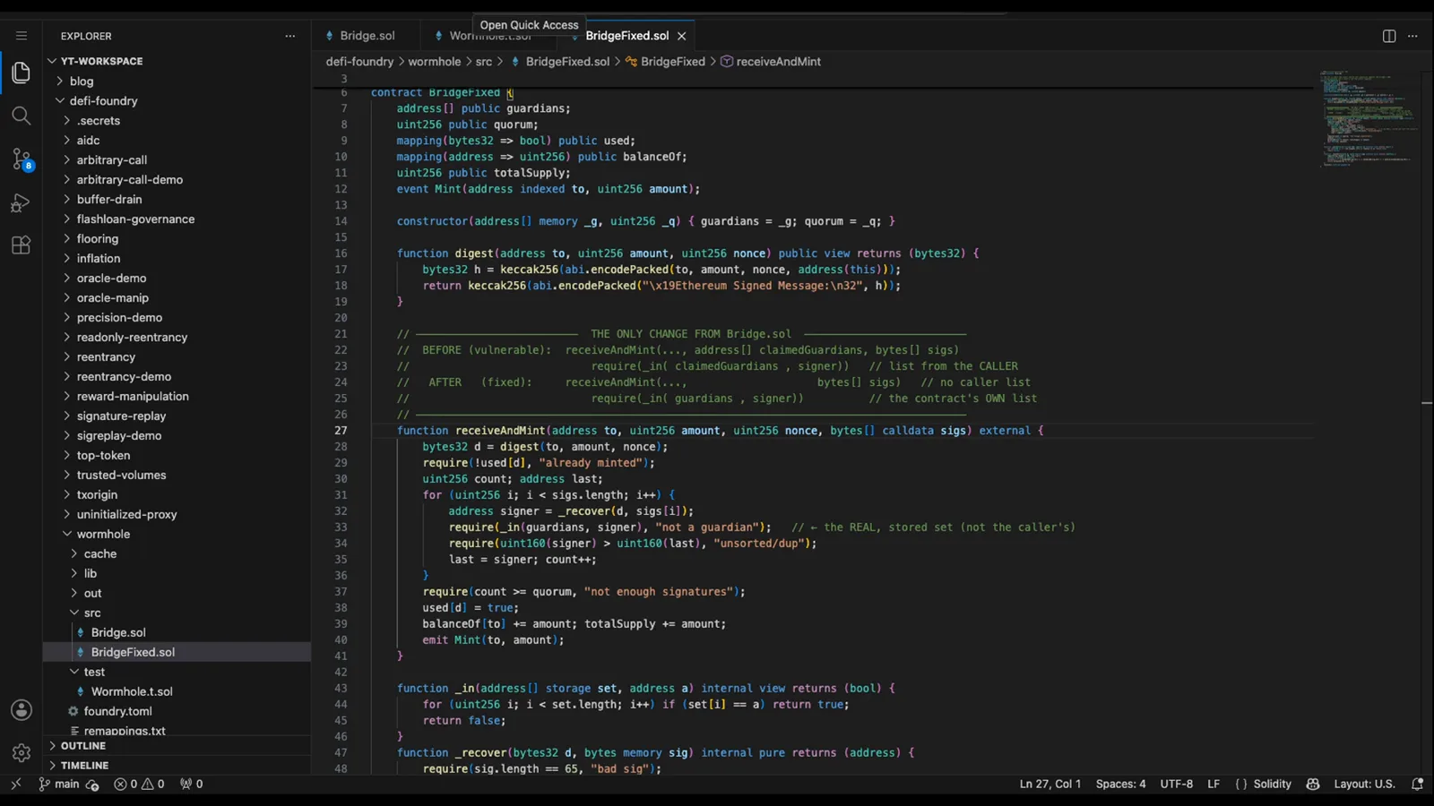The height and width of the screenshot is (806, 1434).
Task: Change the LF end of line sequence
Action: click(1214, 784)
